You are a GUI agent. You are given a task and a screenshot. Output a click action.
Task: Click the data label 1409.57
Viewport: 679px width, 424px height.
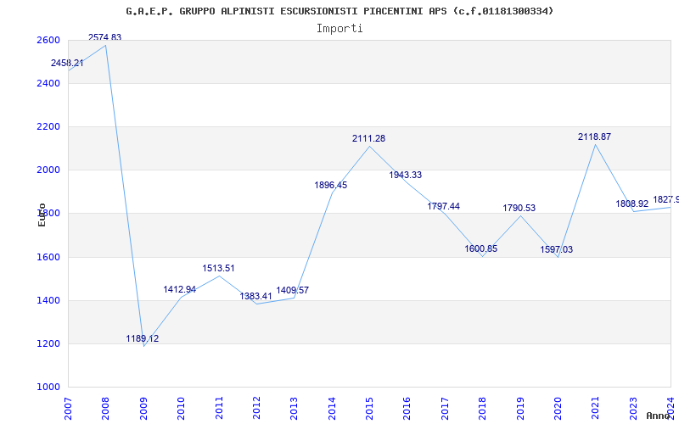(x=293, y=290)
